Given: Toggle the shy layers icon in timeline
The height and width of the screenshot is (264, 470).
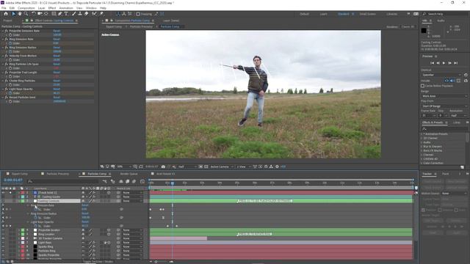Looking at the screenshot, I should click(120, 181).
